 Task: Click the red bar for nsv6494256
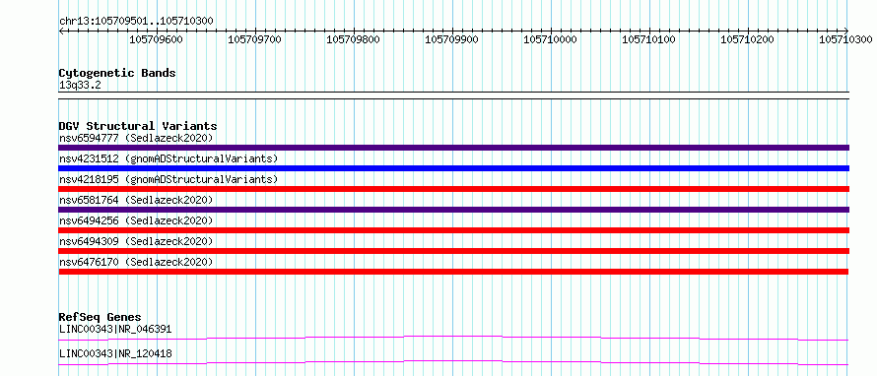point(453,230)
